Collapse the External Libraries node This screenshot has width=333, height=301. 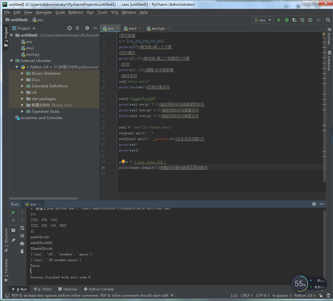(12, 61)
